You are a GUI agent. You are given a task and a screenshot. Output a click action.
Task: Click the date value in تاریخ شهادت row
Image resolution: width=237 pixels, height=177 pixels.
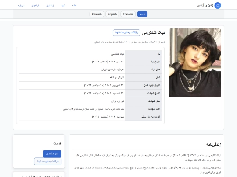point(104,93)
